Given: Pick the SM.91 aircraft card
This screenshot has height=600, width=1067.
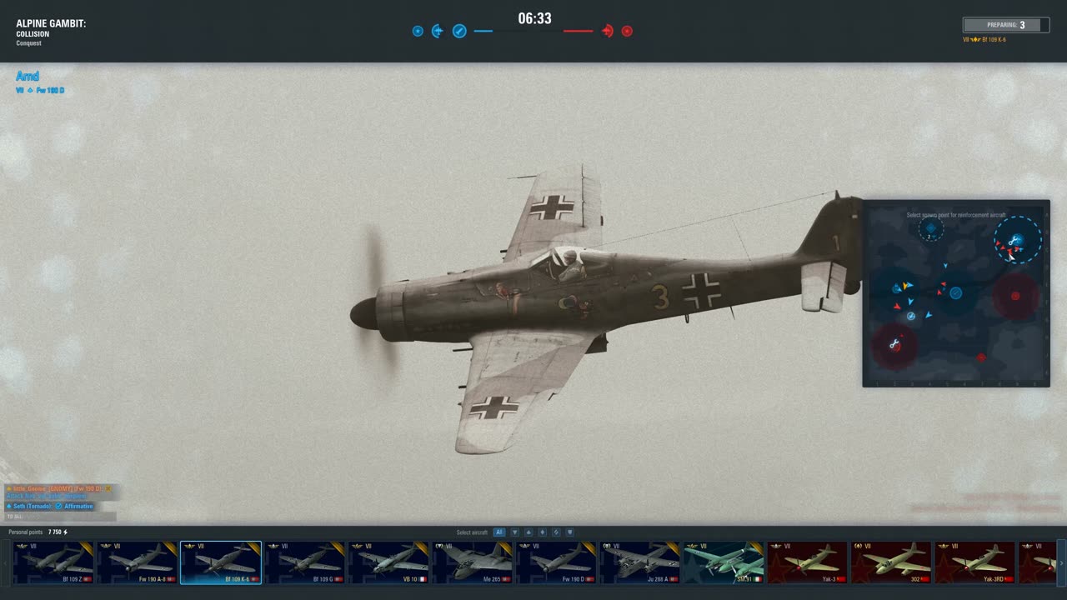Looking at the screenshot, I should point(724,562).
